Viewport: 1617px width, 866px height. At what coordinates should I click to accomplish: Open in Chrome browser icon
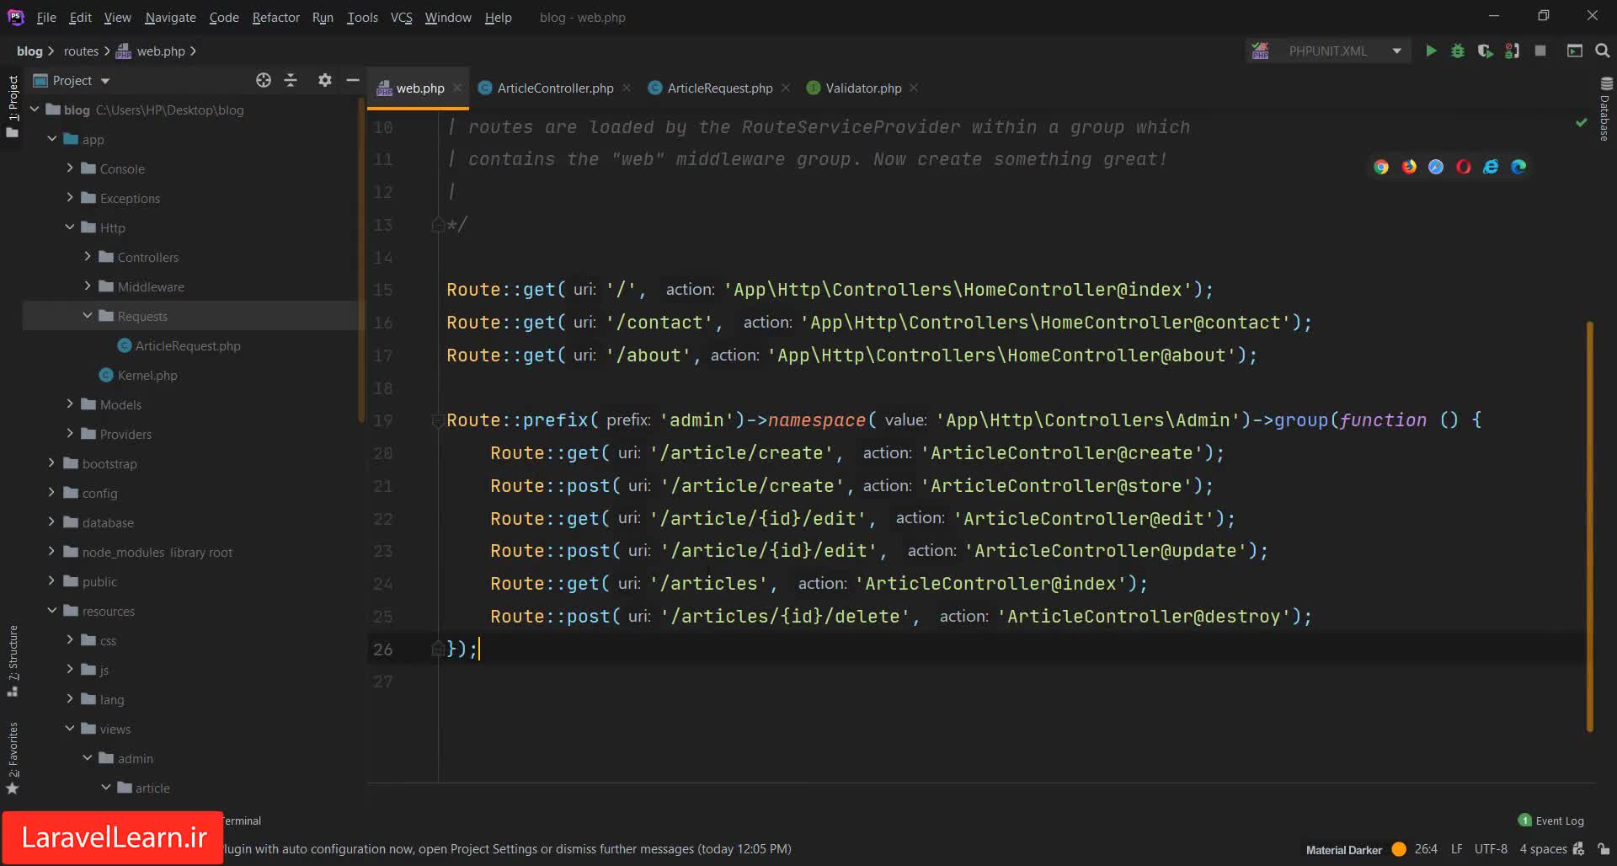click(x=1381, y=167)
